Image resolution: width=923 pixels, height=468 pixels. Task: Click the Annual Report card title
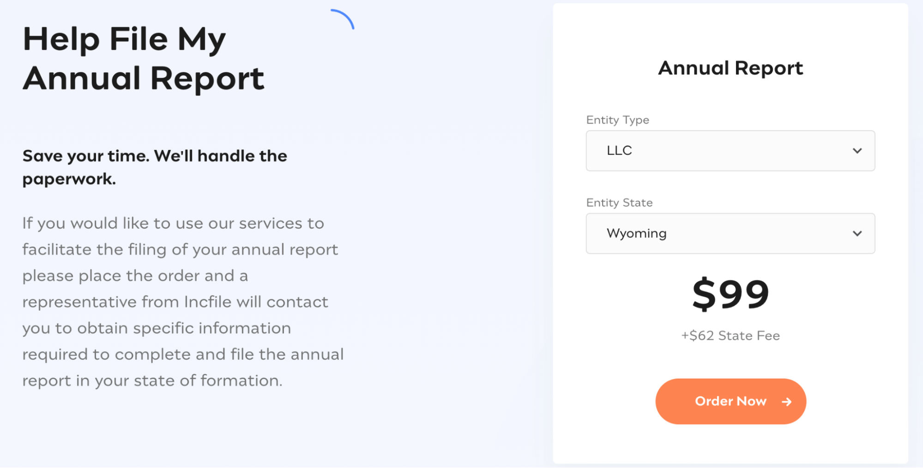point(730,68)
